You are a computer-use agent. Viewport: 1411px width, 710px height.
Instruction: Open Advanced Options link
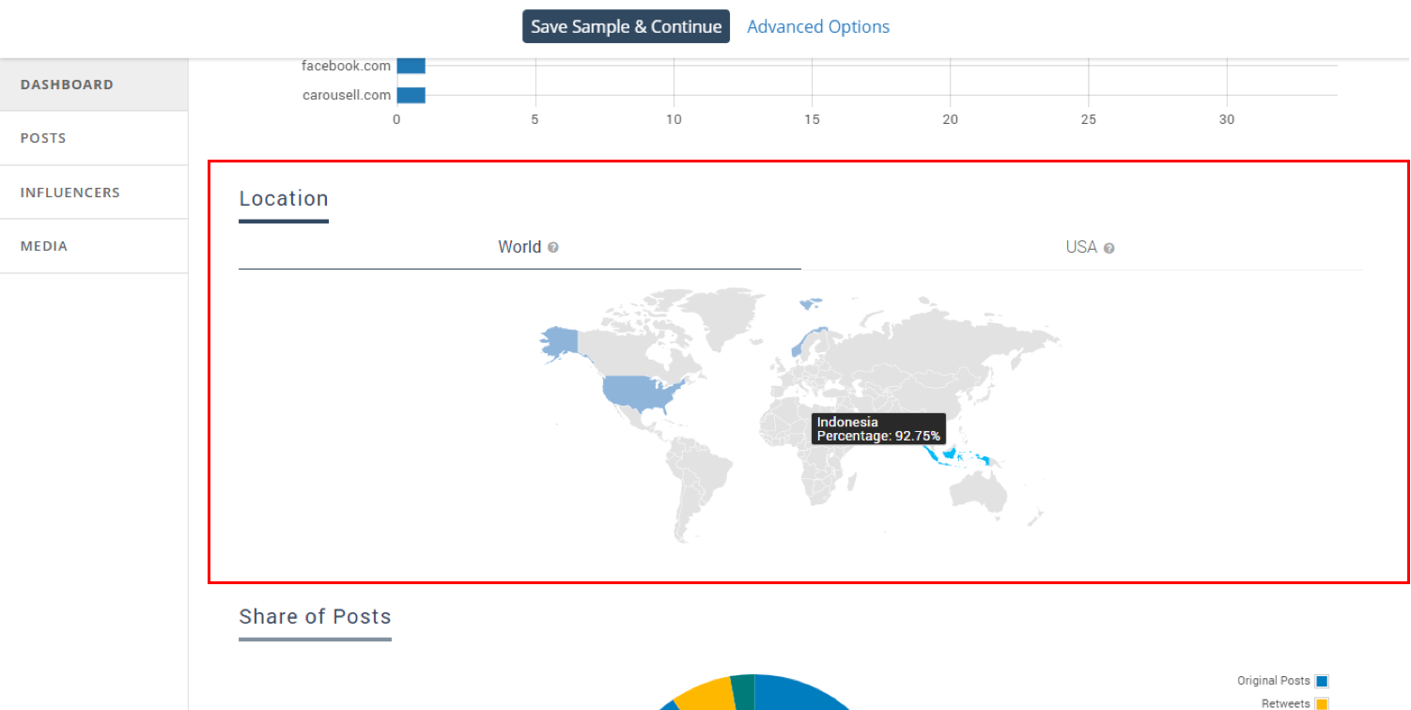[818, 26]
